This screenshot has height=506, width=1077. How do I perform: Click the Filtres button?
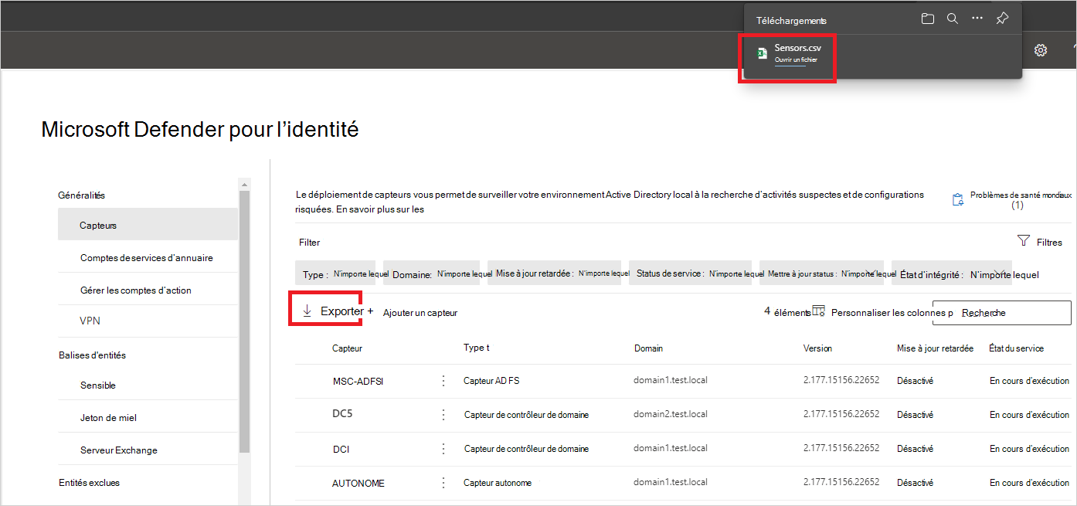click(1040, 242)
